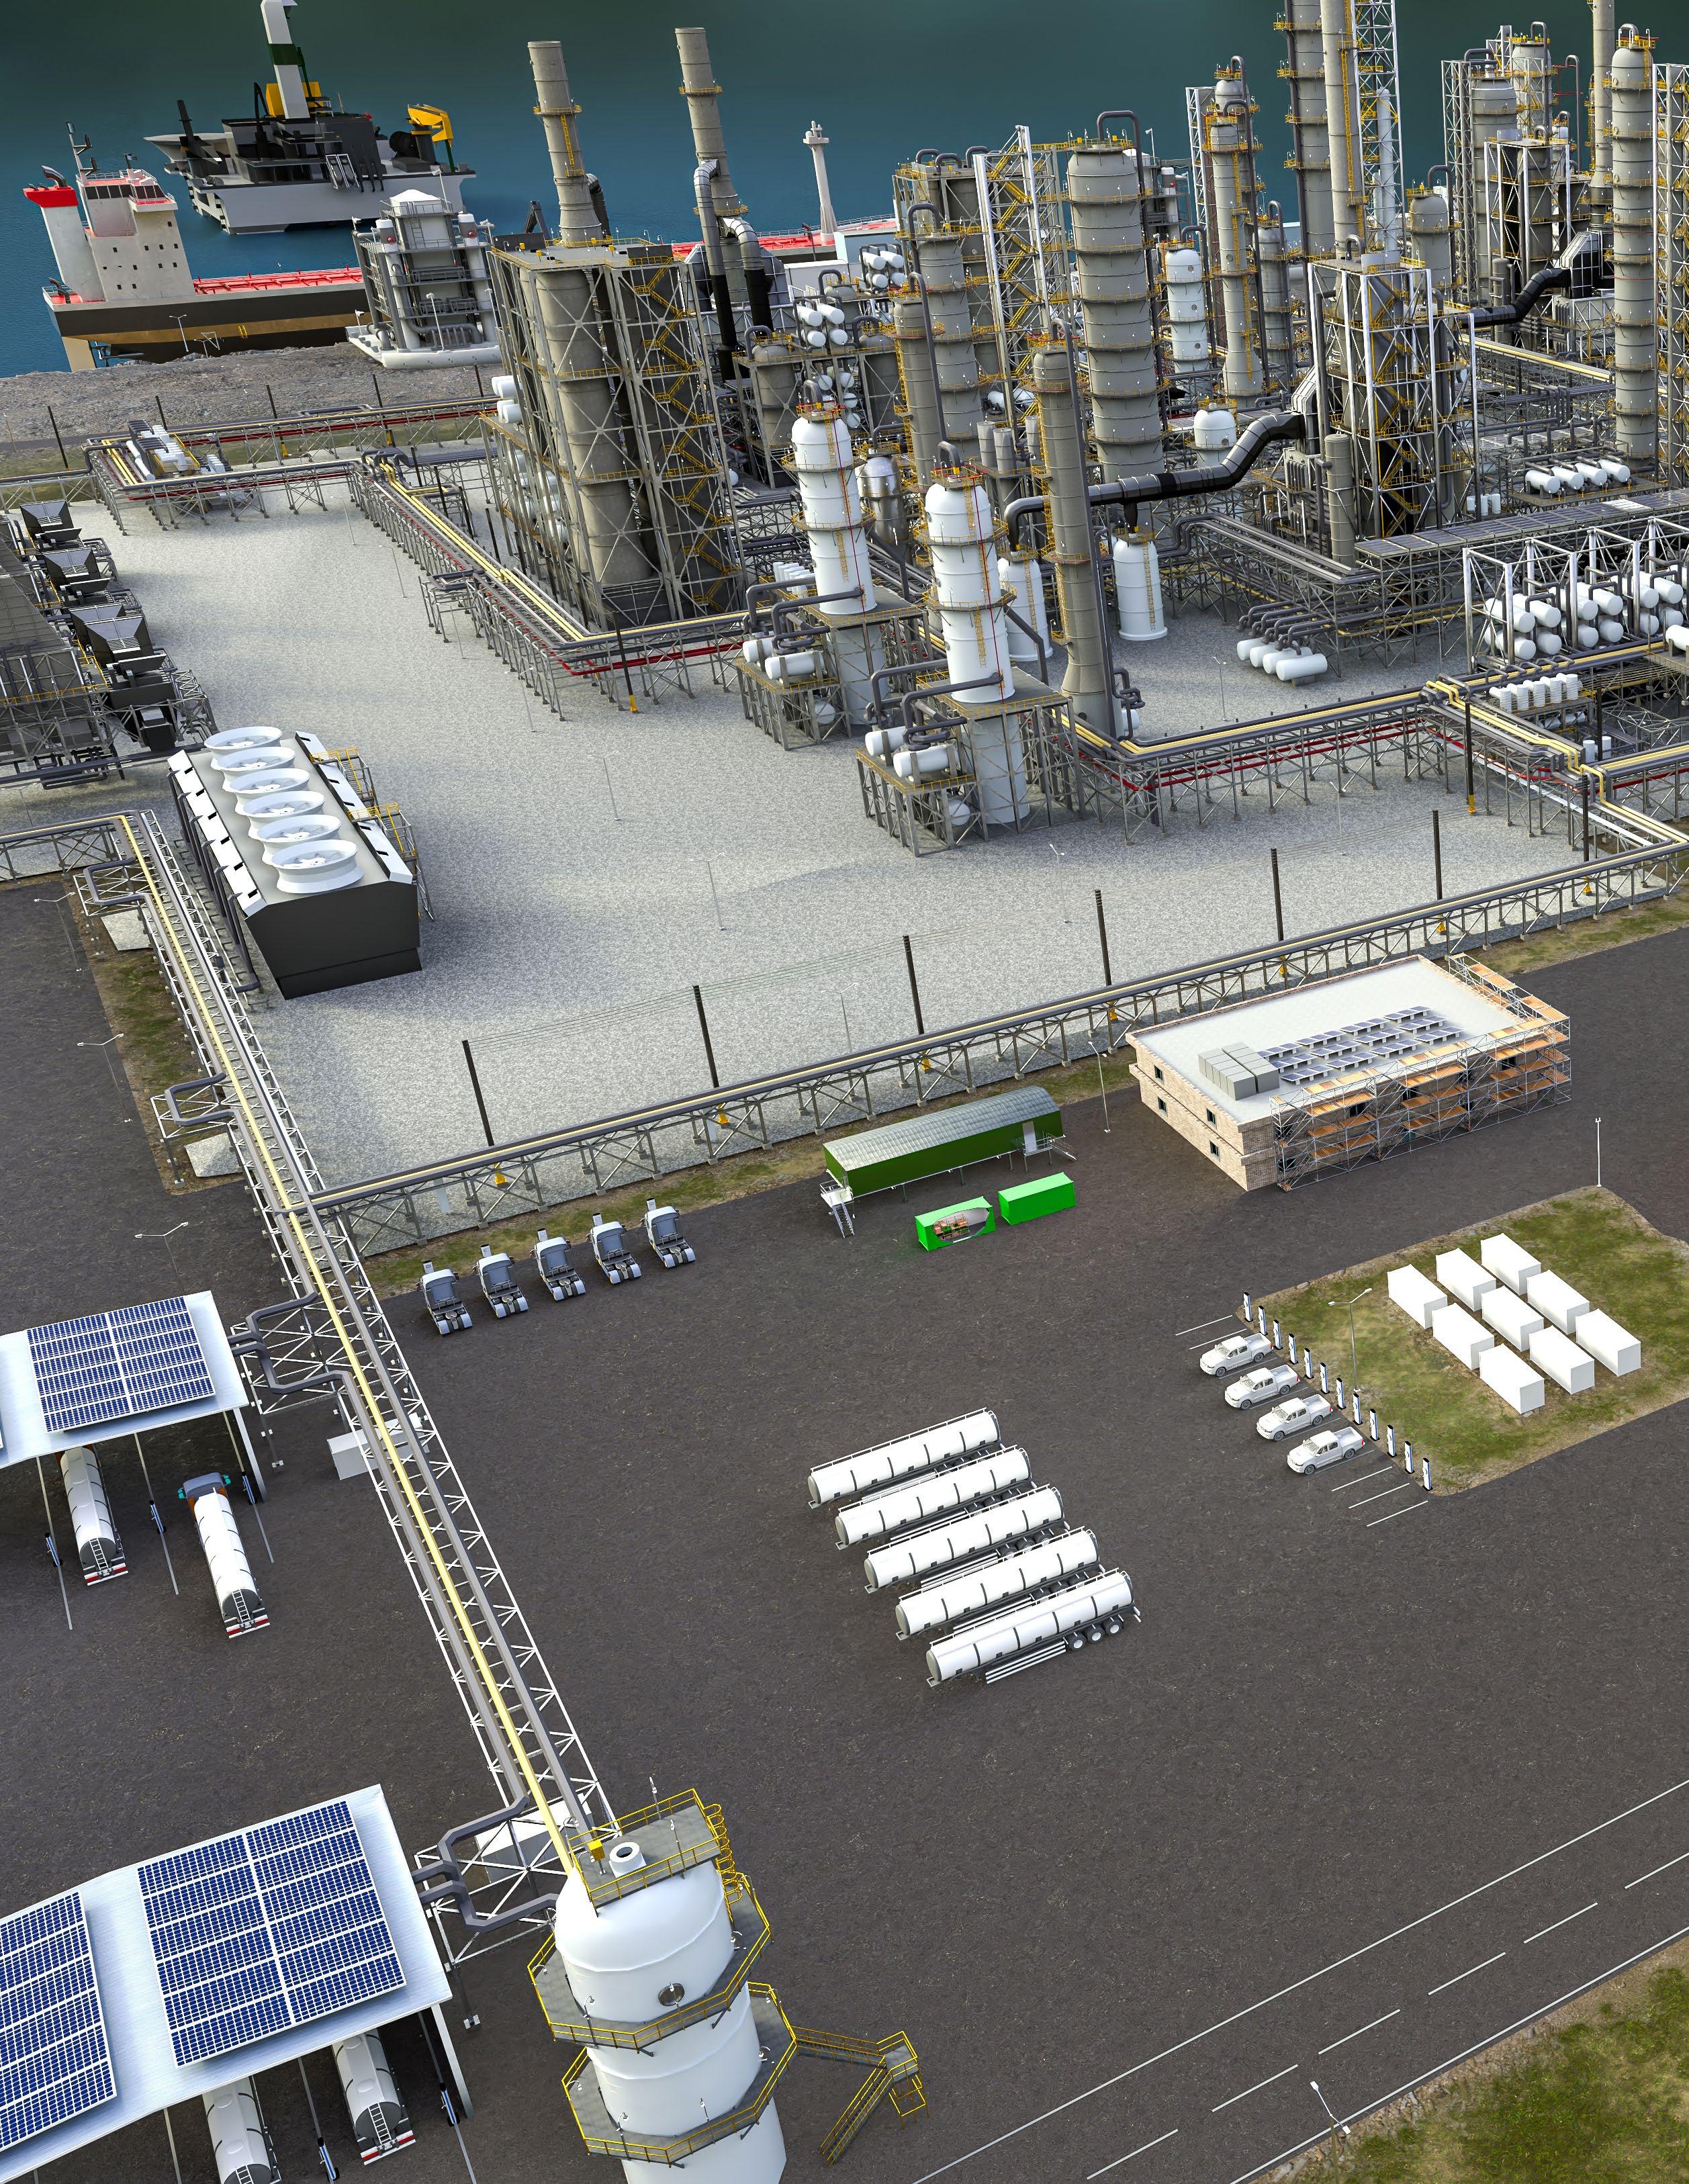This screenshot has height=2184, width=1689.
Task: Click the solid green shipping container
Action: pos(1036,1199)
